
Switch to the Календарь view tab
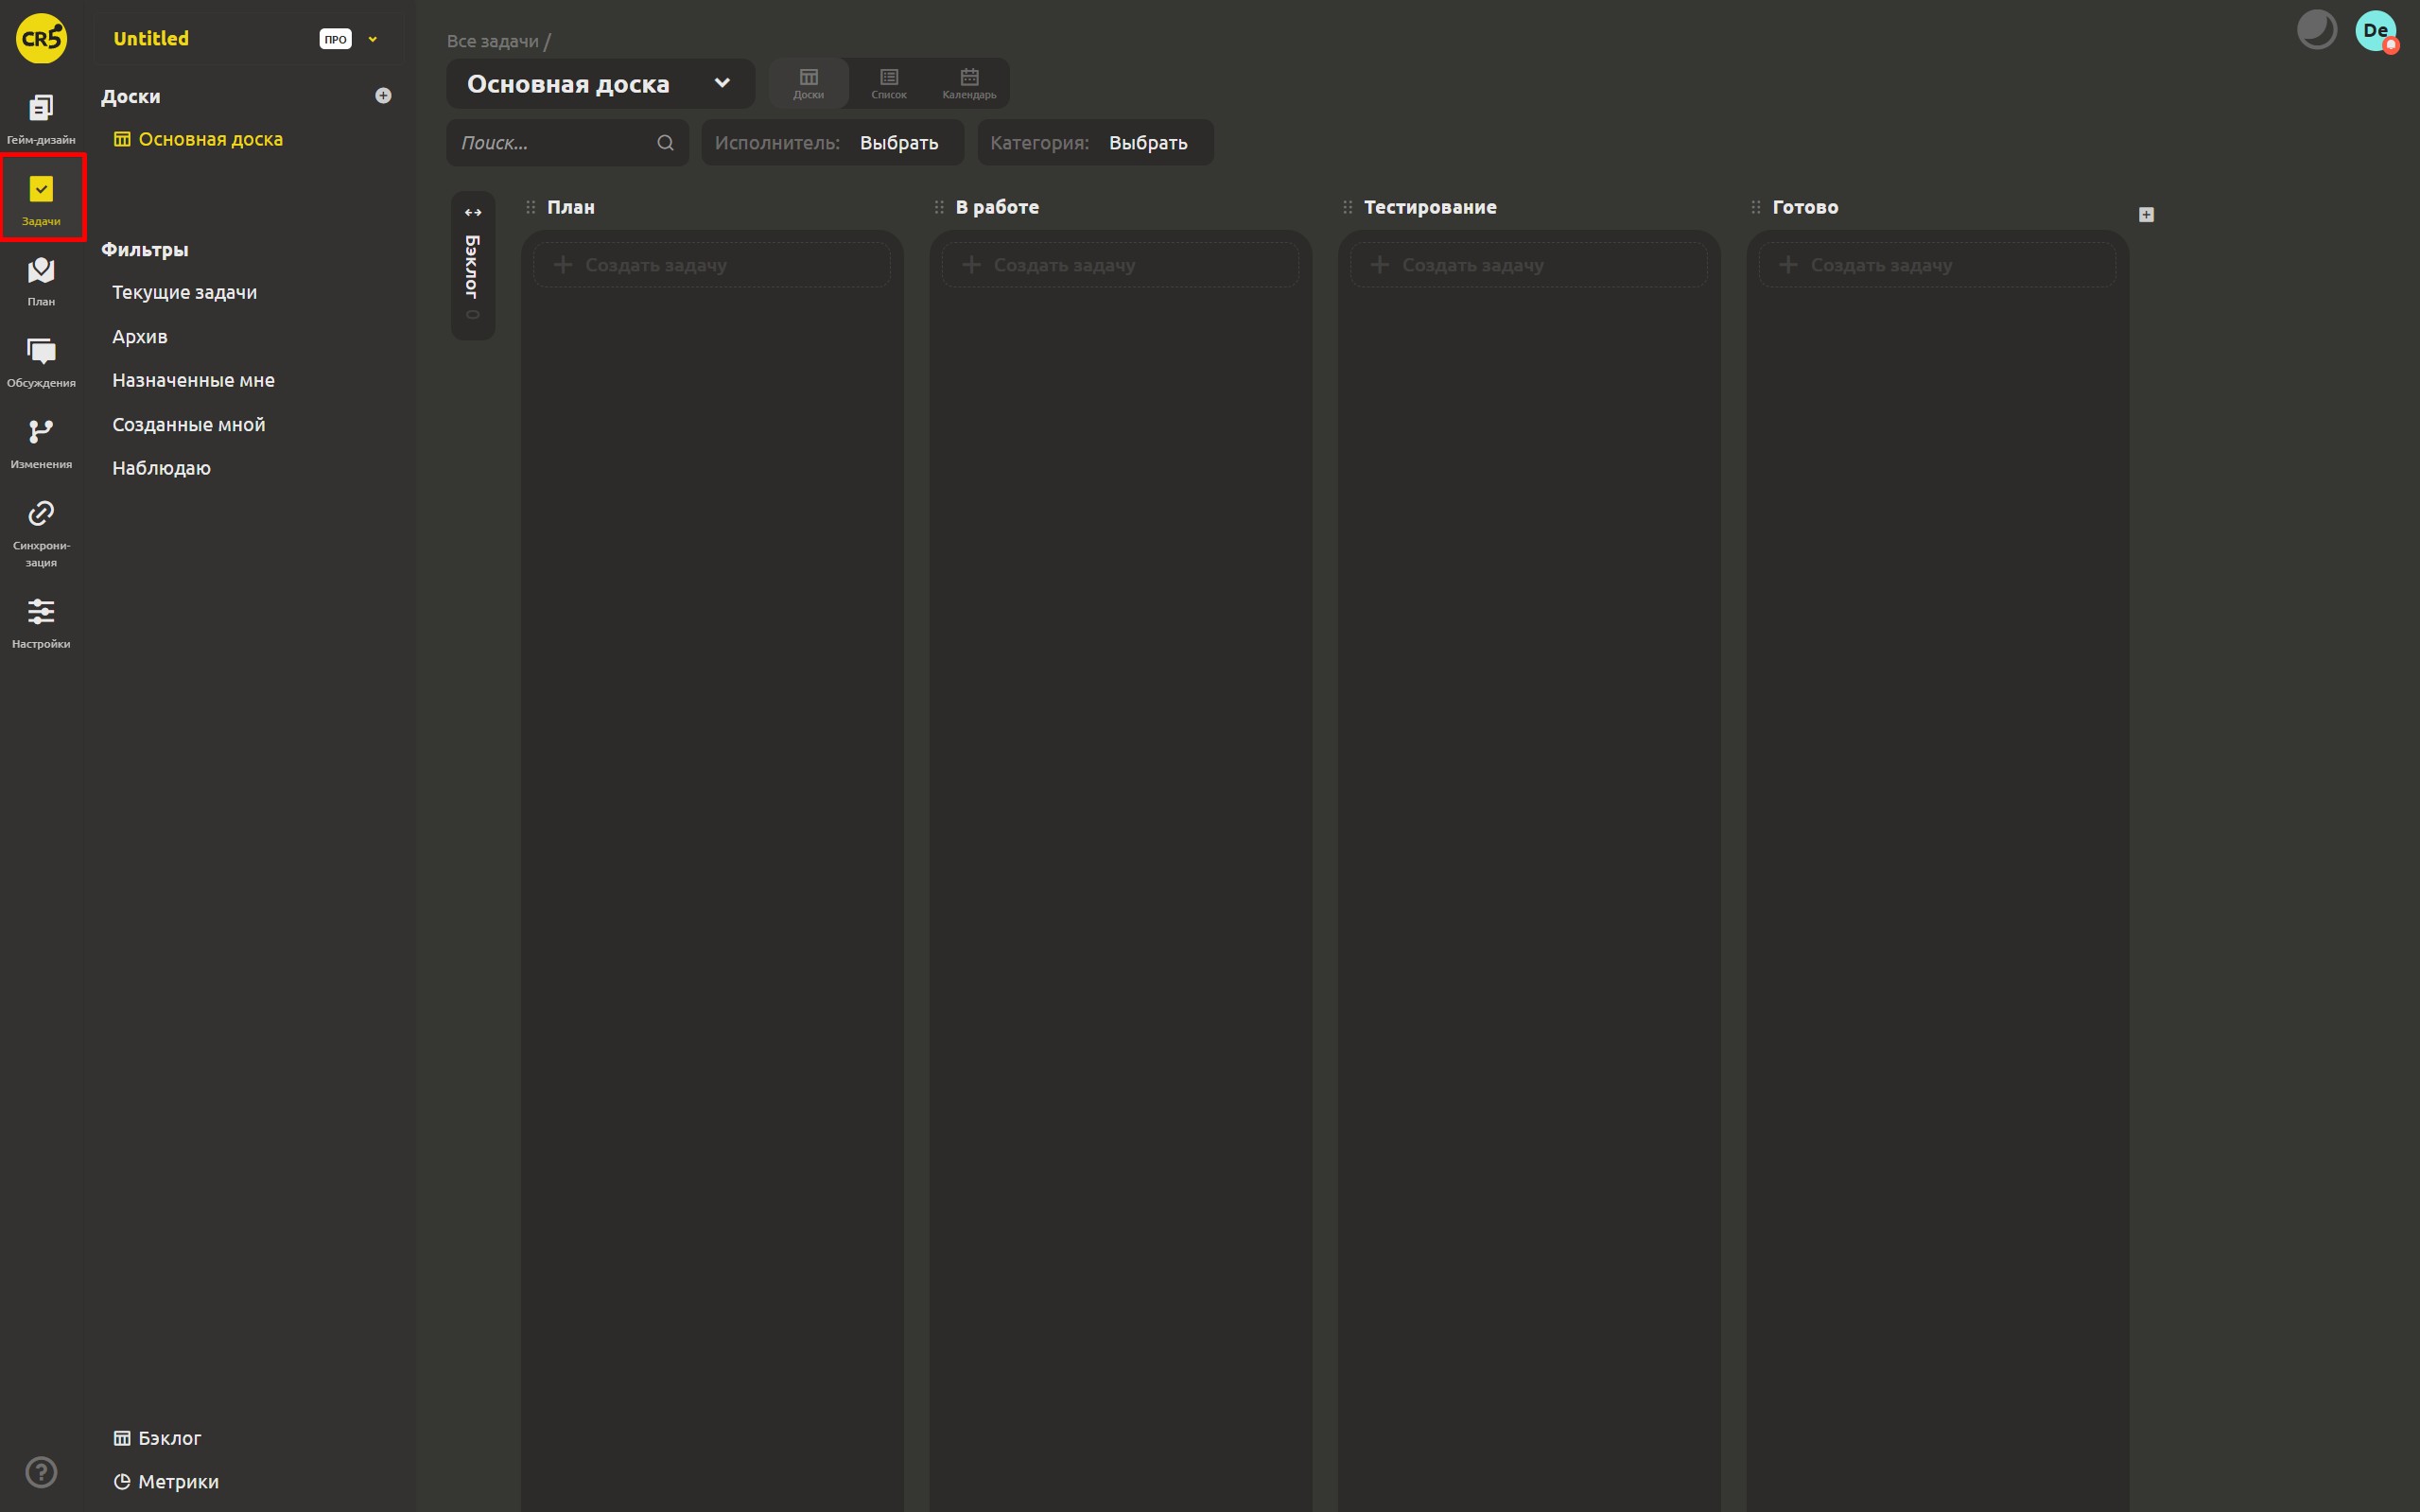point(969,83)
